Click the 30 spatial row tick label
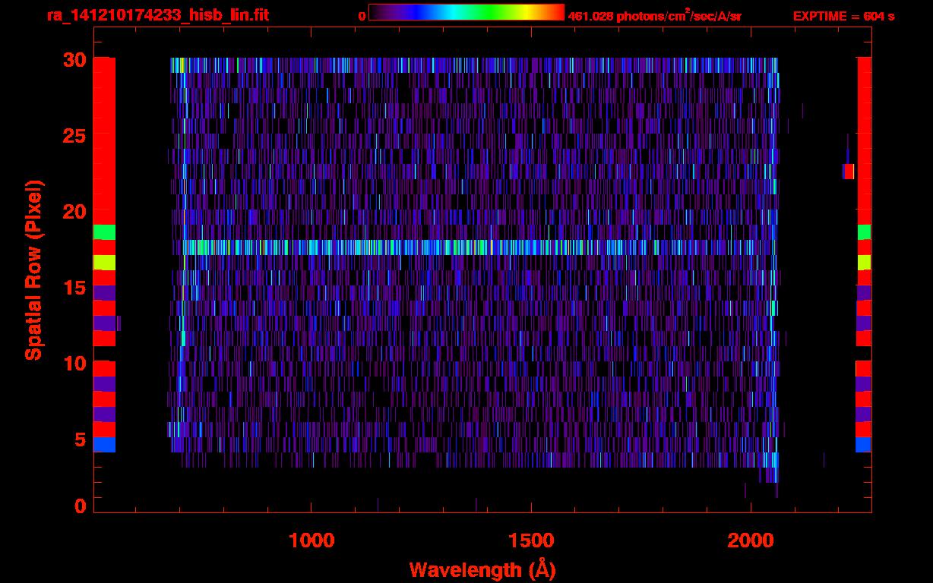Viewport: 933px width, 583px height. pos(74,59)
